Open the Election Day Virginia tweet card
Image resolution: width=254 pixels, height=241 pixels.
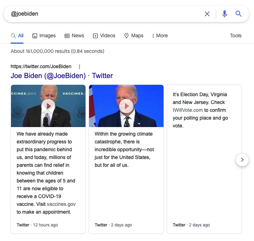pos(204,160)
